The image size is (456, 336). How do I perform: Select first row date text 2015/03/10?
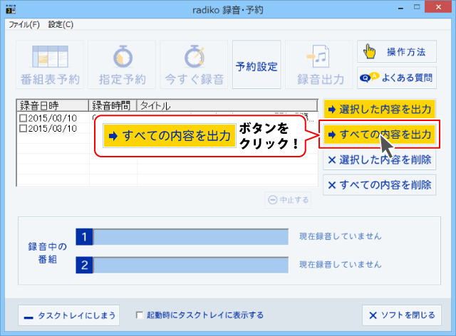[x=52, y=118]
